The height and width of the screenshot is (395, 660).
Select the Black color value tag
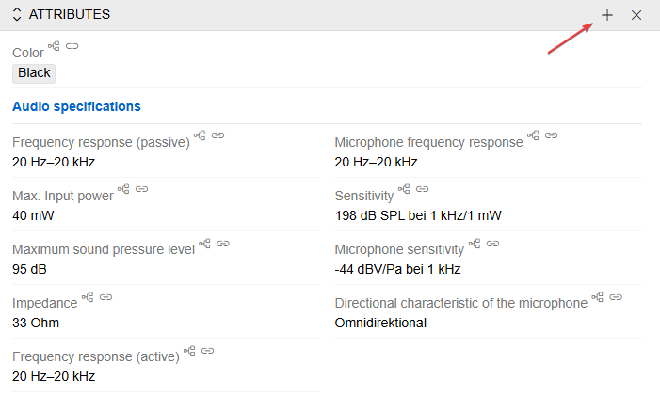click(x=34, y=72)
